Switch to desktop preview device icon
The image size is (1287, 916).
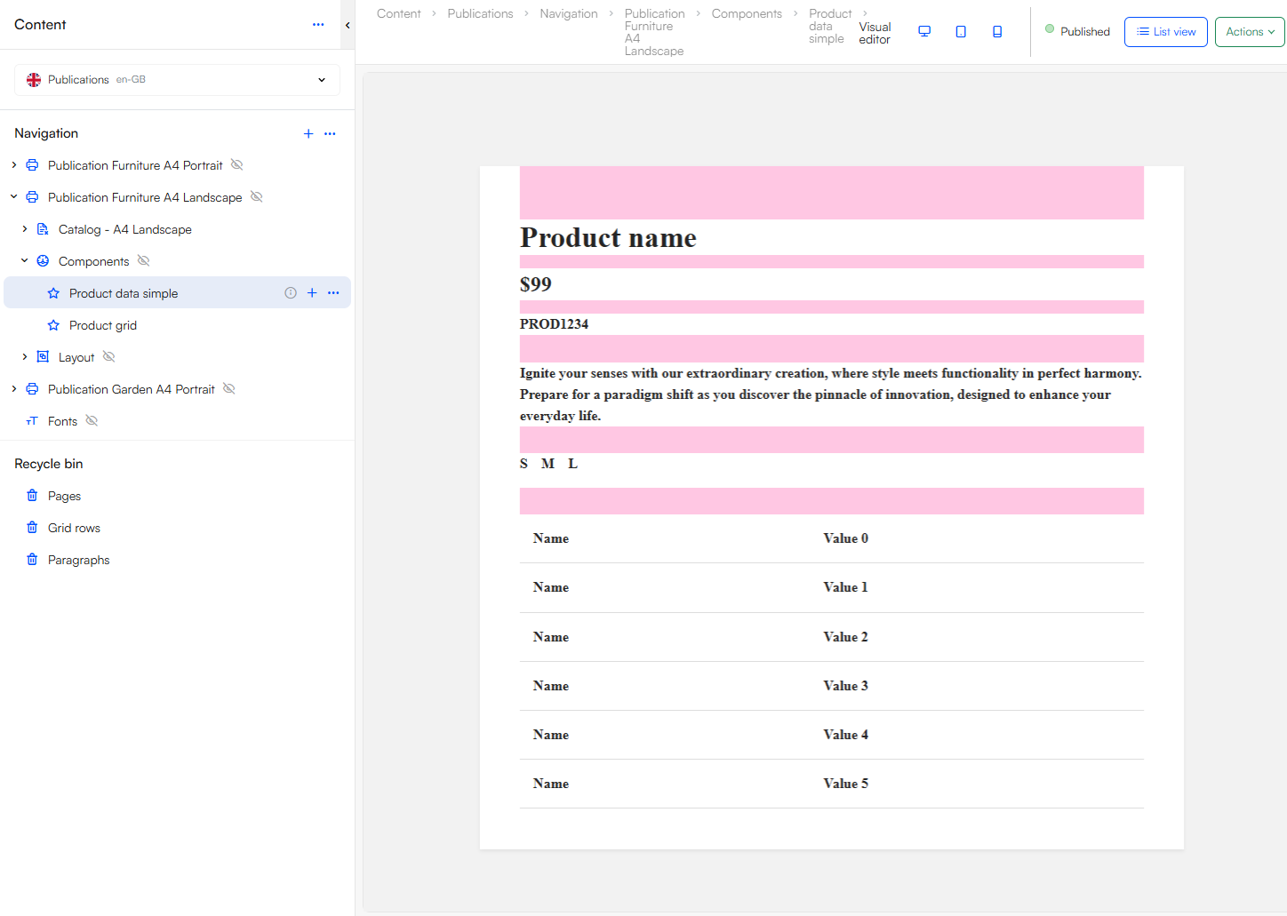pyautogui.click(x=924, y=31)
